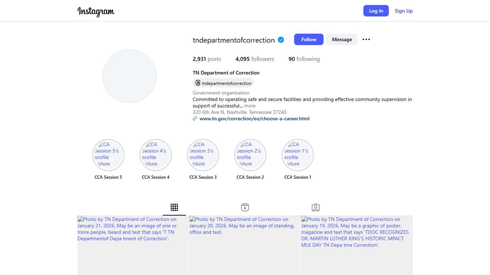Open the three-dot options menu
Image resolution: width=490 pixels, height=275 pixels.
point(366,39)
